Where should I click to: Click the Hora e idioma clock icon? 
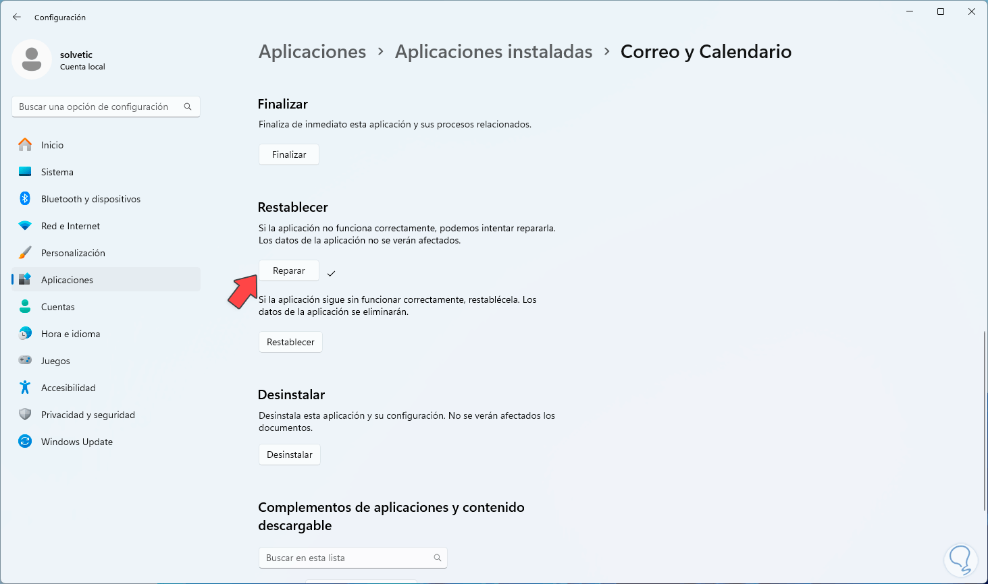(x=25, y=334)
